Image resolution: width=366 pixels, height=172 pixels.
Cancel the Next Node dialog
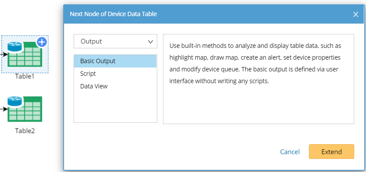[290, 152]
